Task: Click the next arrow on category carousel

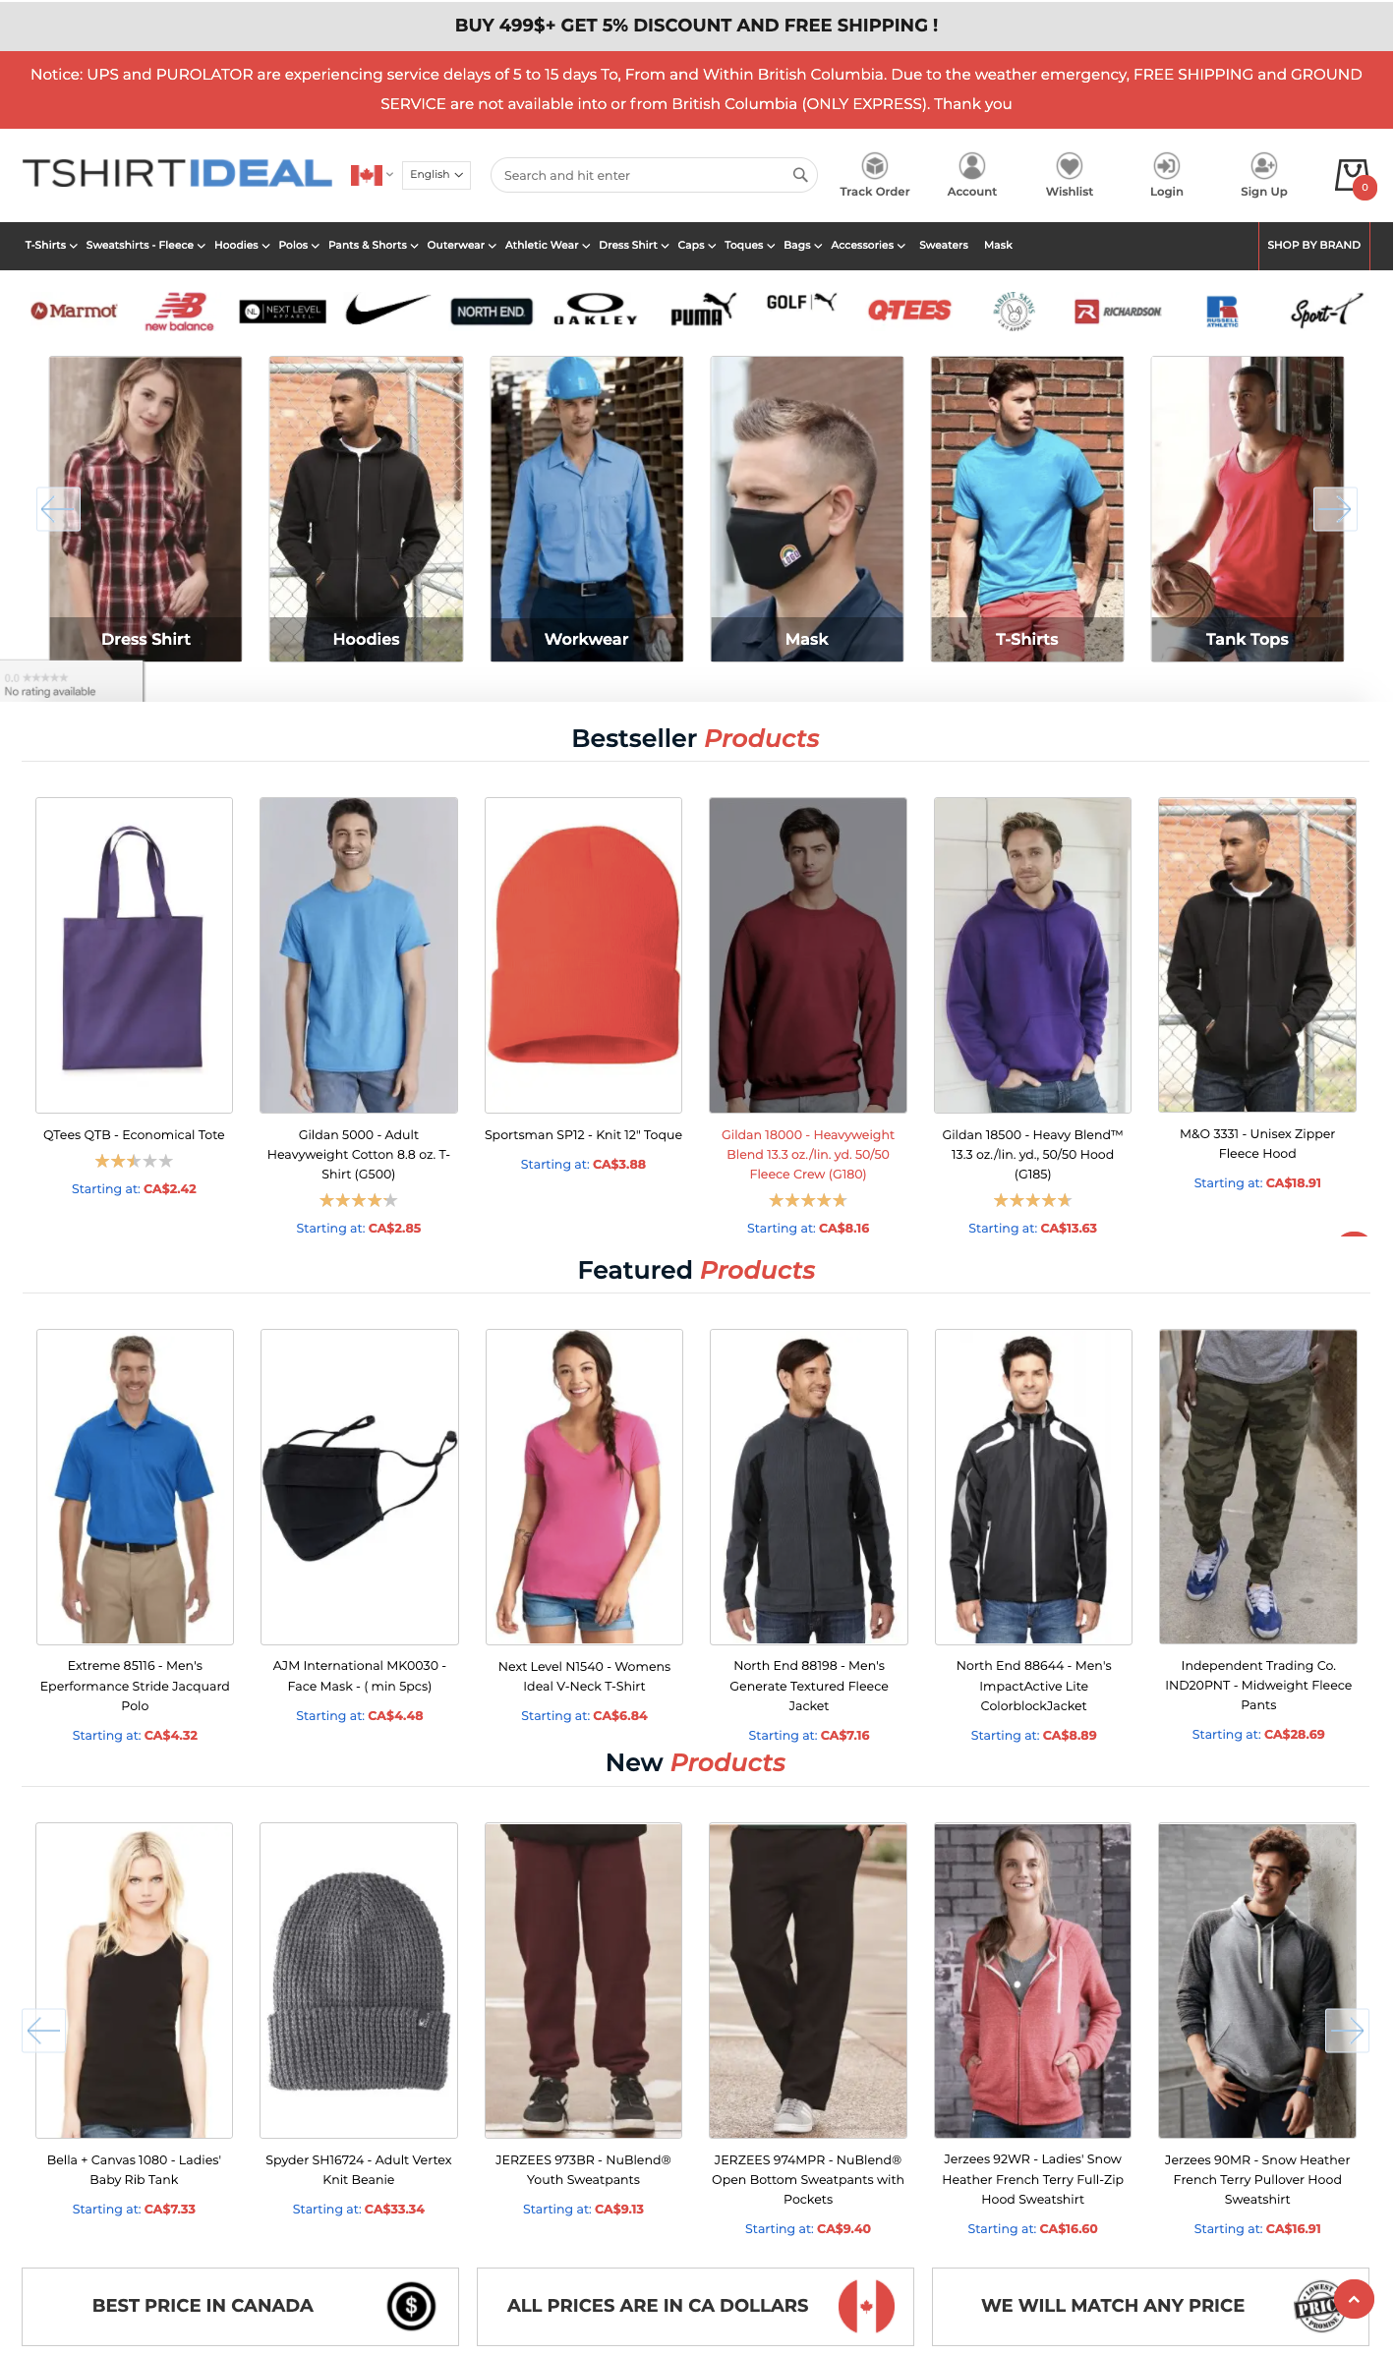Action: coord(1335,509)
